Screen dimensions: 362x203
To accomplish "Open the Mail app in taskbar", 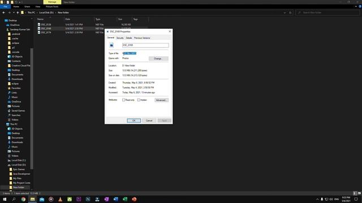I will (x=42, y=199).
